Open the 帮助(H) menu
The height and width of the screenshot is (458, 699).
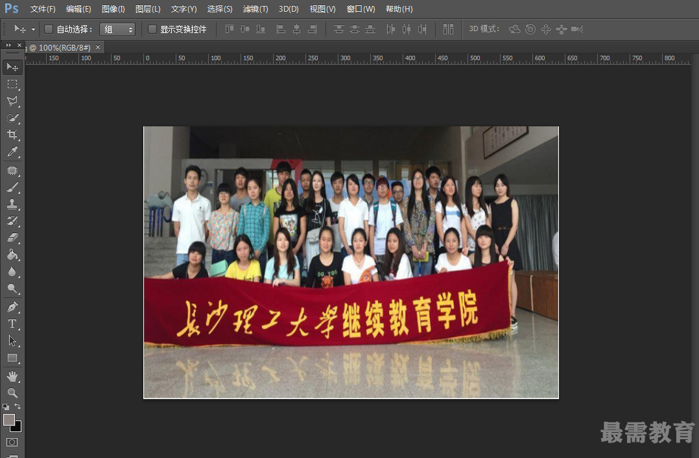pos(399,9)
